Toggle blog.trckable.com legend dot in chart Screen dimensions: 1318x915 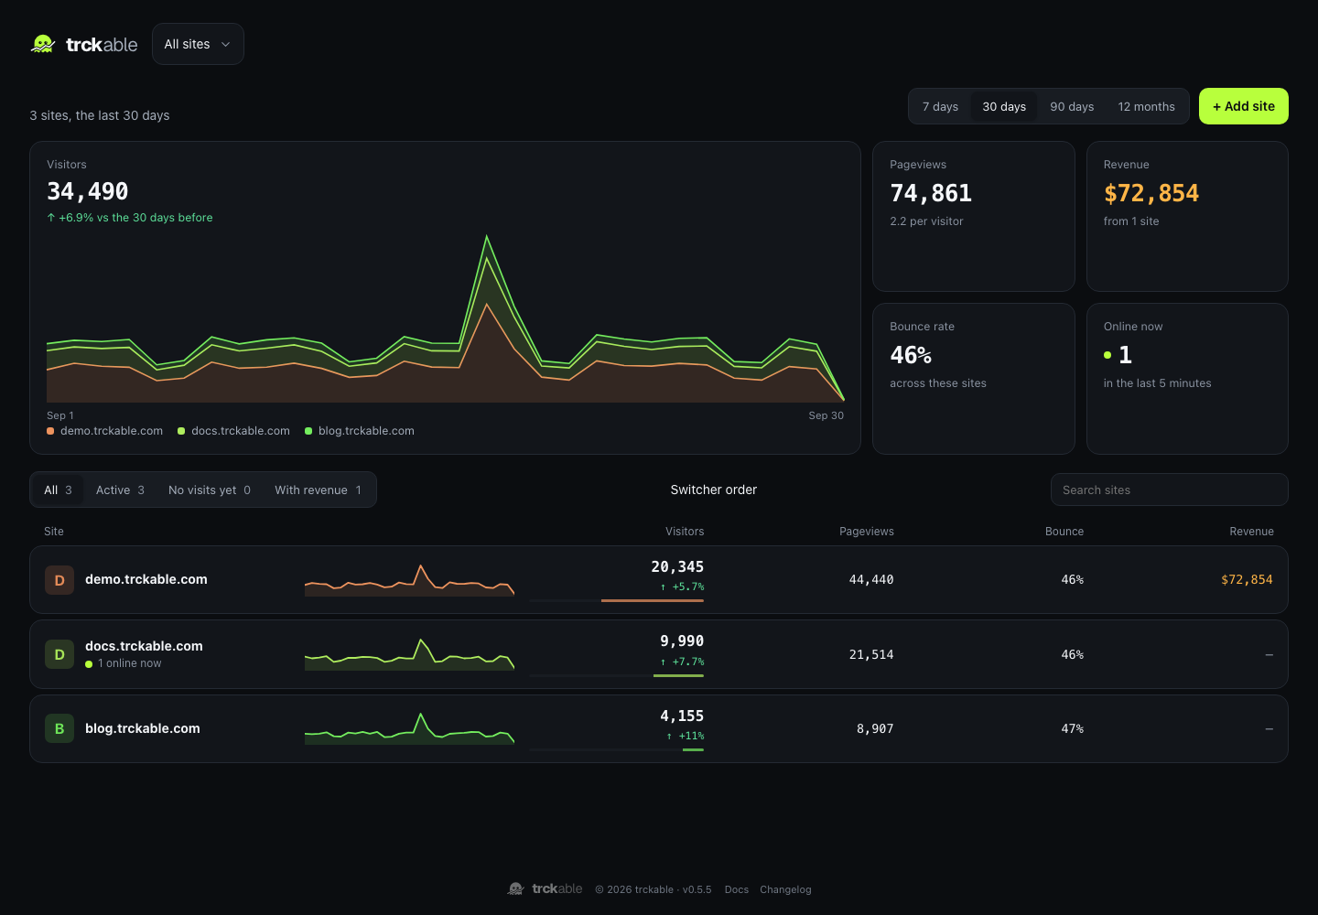coord(308,431)
